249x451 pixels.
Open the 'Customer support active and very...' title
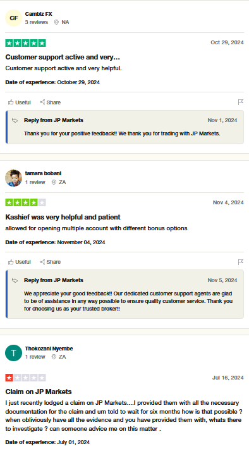(x=63, y=57)
